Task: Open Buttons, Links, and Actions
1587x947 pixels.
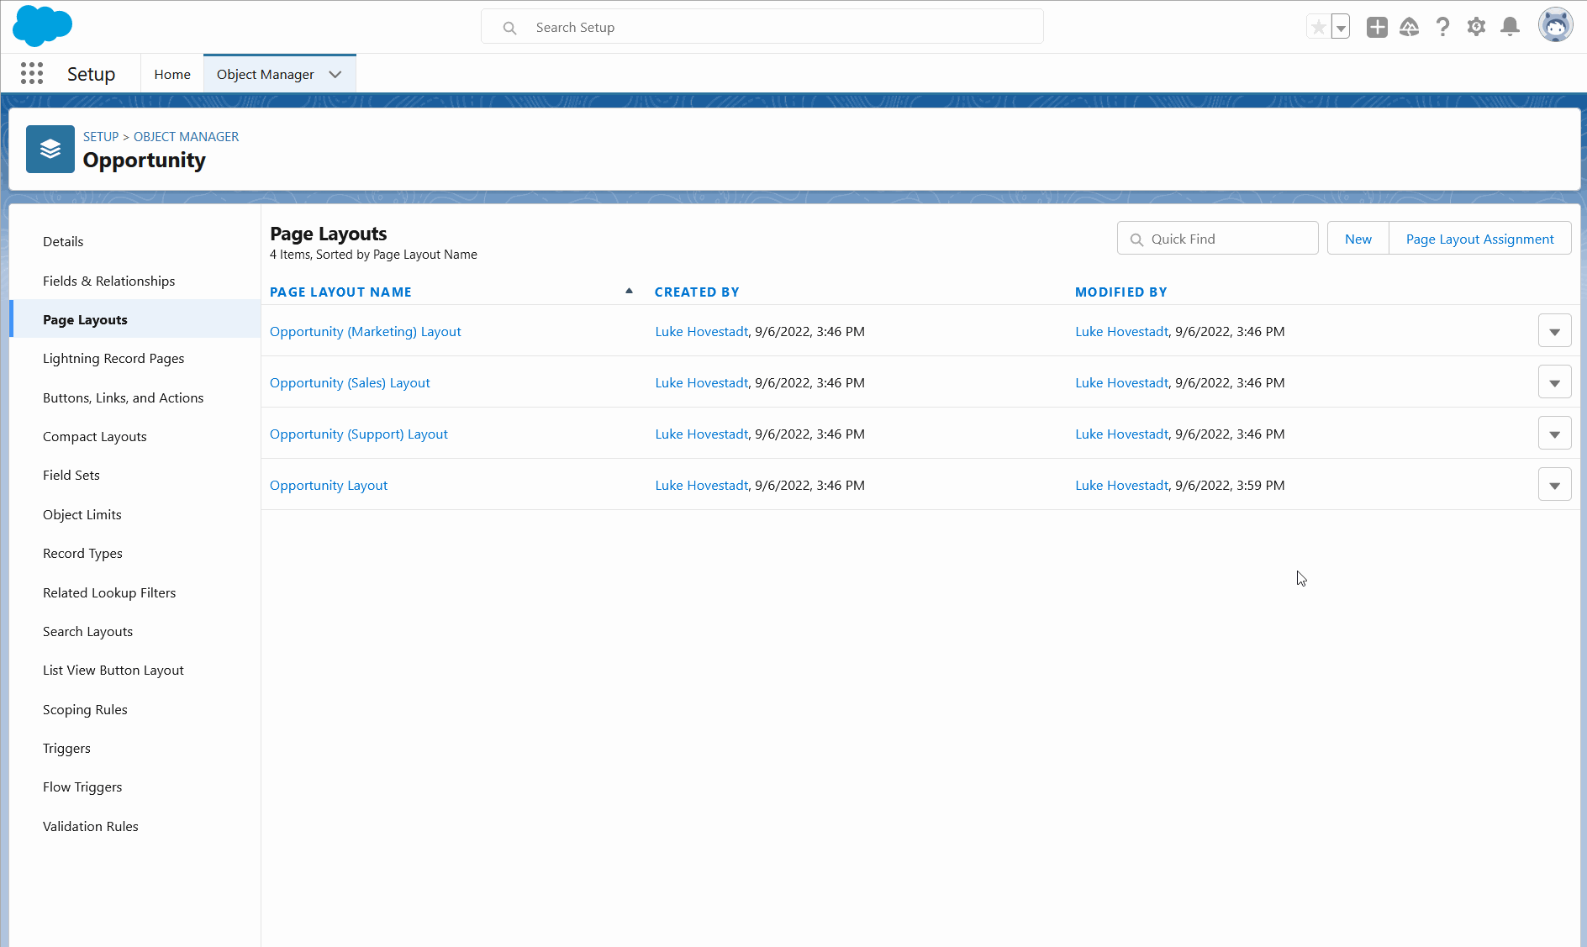Action: [x=124, y=398]
